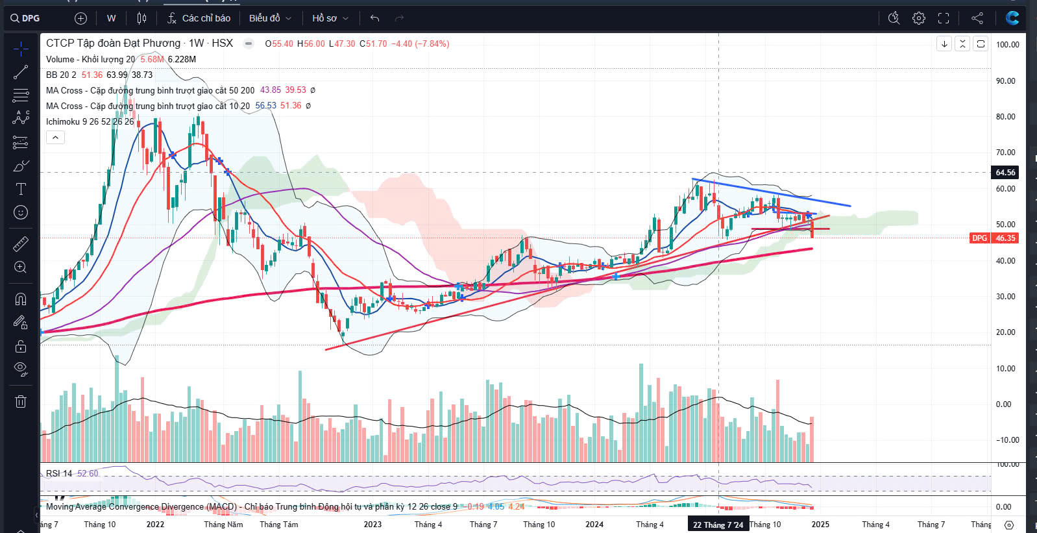Open chart settings gear in top toolbar

[919, 18]
